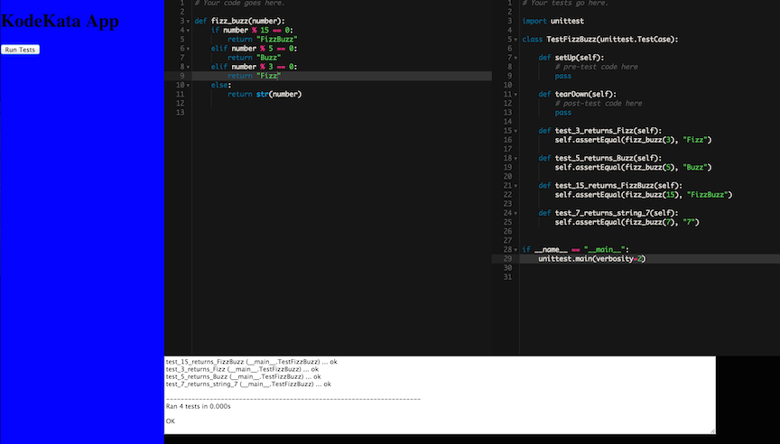Click the highlighted return "Fizz" line
The height and width of the screenshot is (444, 780).
(342, 76)
